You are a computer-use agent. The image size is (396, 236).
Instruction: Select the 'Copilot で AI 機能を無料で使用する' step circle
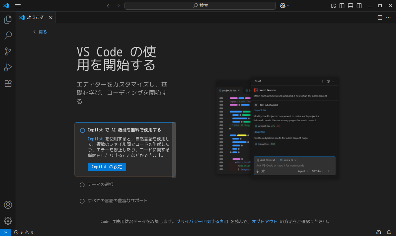(82, 130)
